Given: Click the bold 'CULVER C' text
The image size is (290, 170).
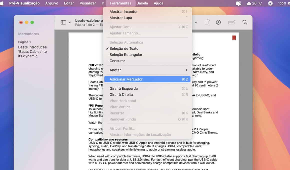Looking at the screenshot, I should click(95, 65).
